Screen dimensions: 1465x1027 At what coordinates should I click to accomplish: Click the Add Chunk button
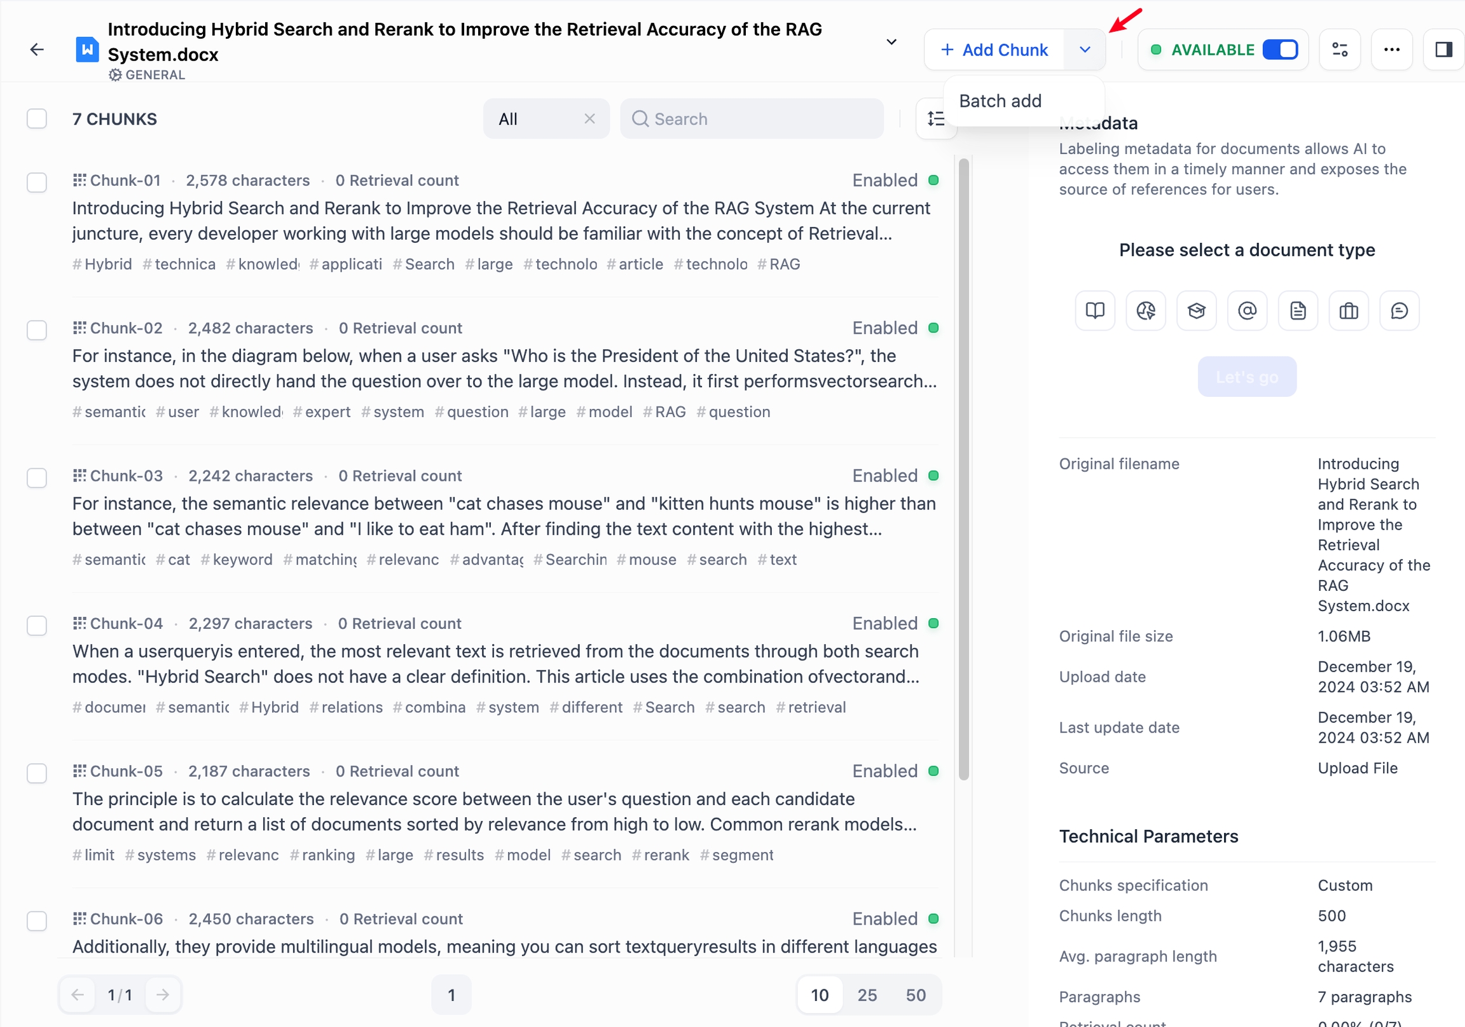pyautogui.click(x=994, y=50)
